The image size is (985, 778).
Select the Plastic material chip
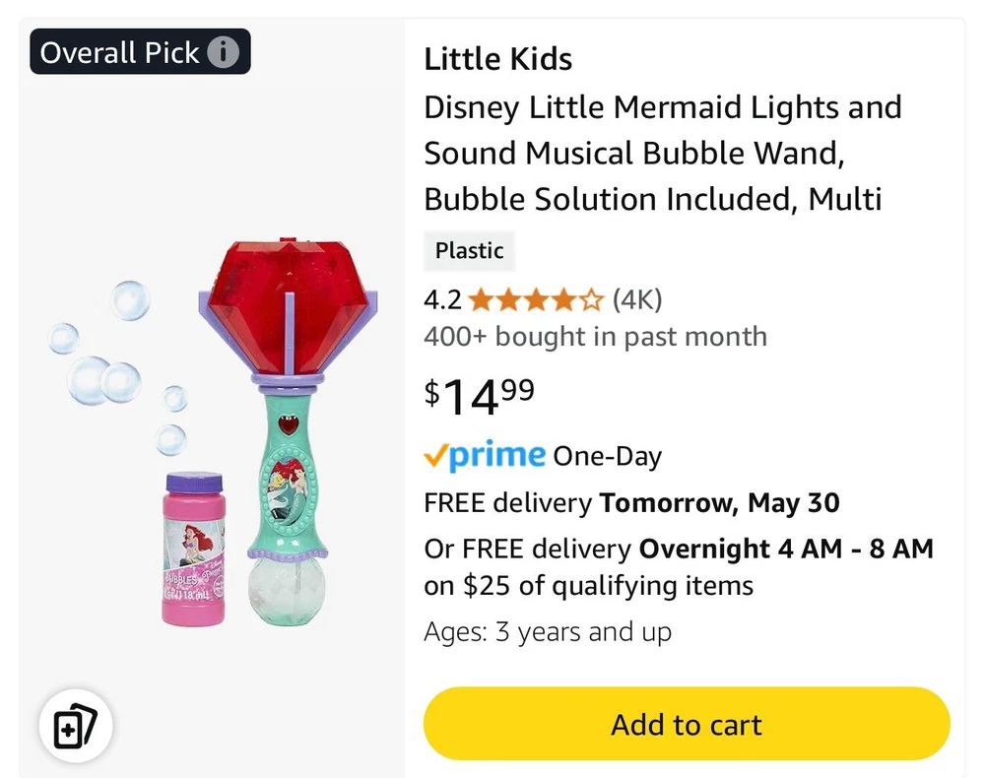(x=469, y=251)
